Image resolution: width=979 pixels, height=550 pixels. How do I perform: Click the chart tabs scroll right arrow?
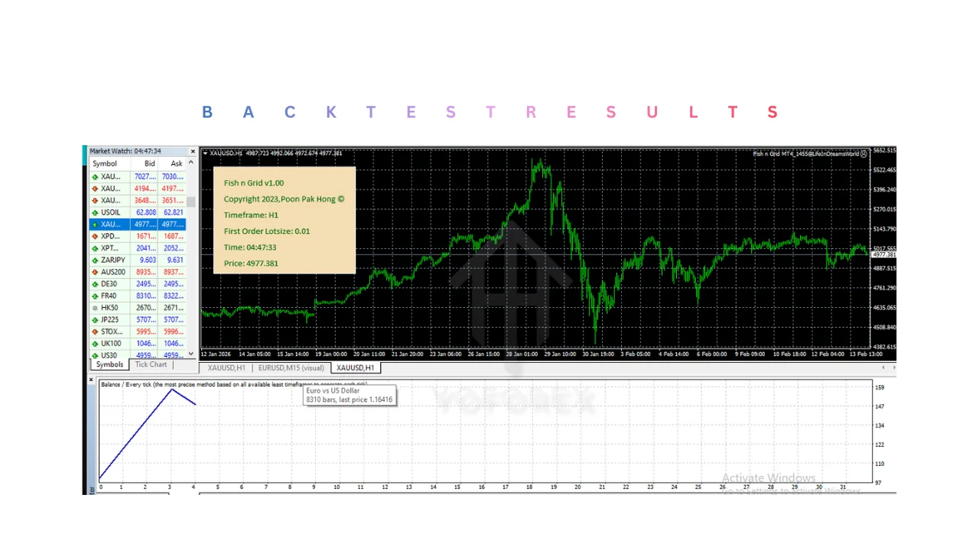(x=892, y=367)
